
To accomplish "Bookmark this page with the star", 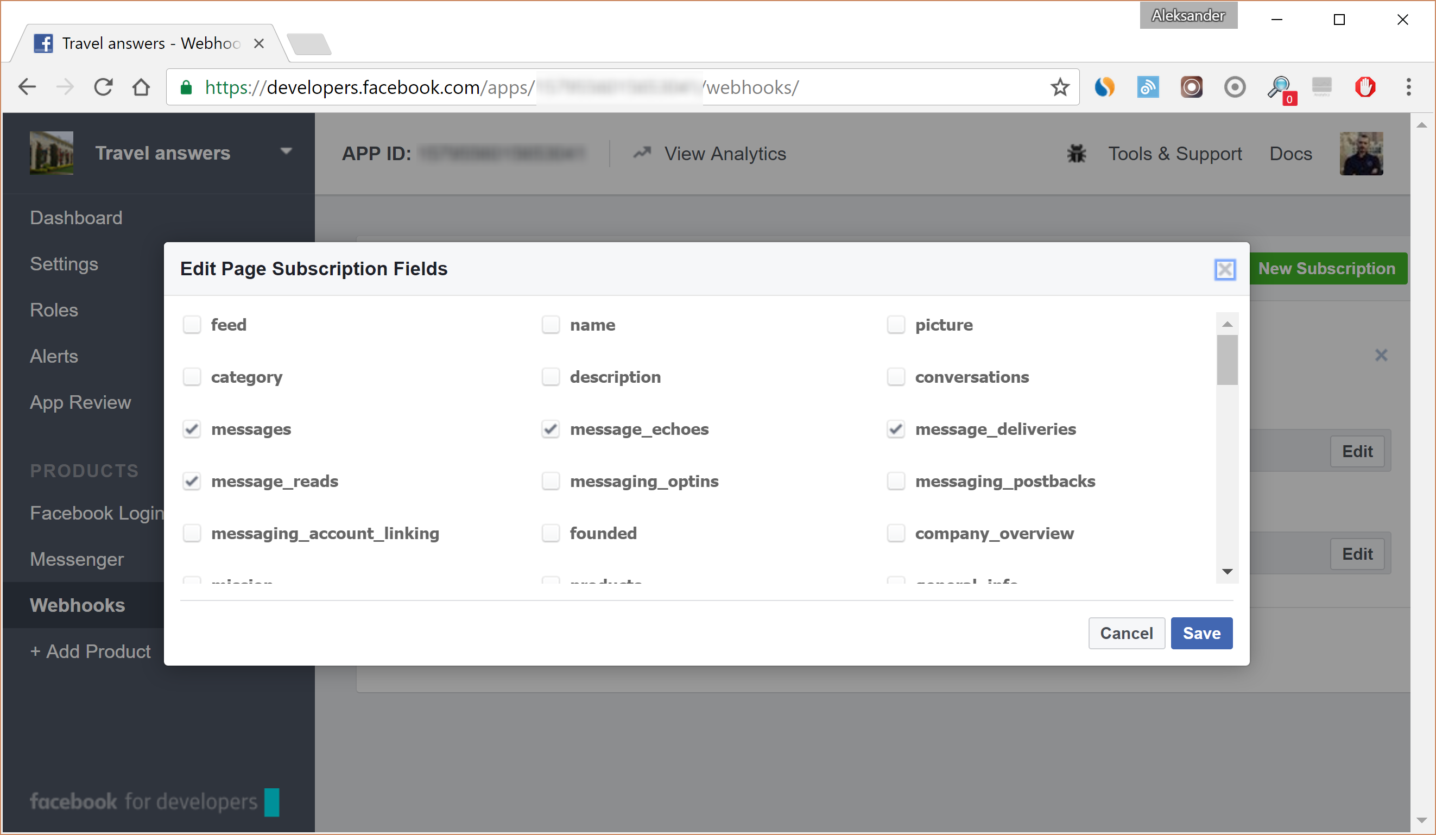I will pos(1060,87).
